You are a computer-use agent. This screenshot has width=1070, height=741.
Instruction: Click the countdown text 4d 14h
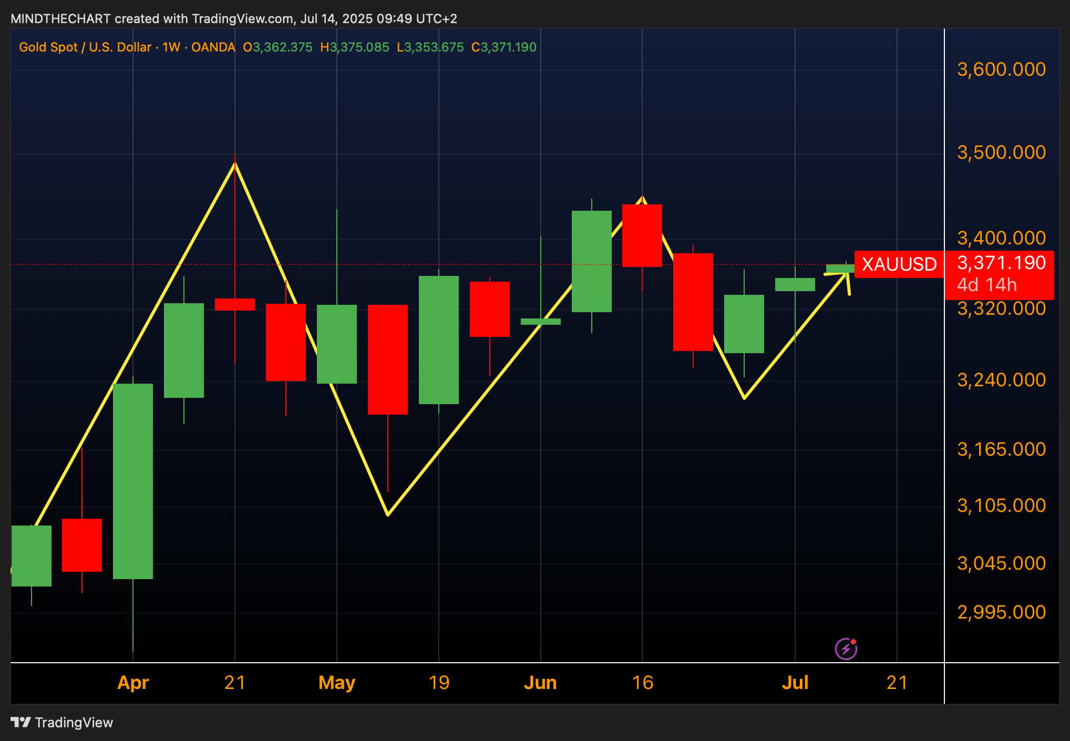click(x=987, y=285)
